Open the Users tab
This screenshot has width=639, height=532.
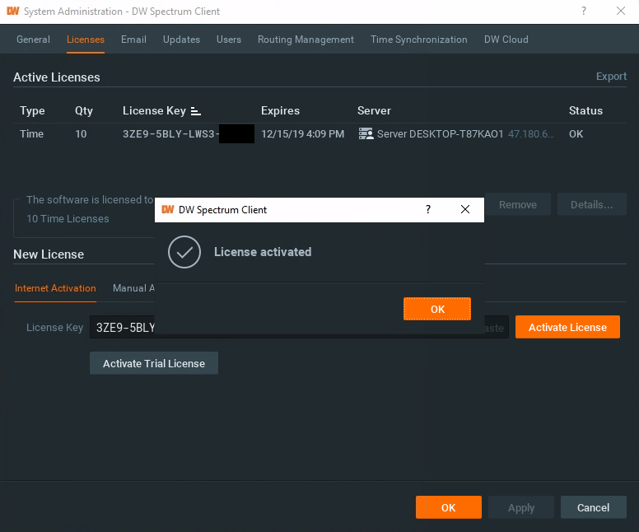point(229,40)
